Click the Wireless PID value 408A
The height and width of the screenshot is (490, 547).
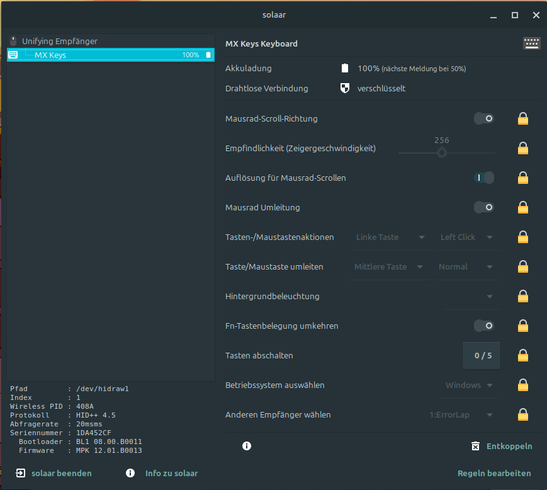click(x=85, y=407)
